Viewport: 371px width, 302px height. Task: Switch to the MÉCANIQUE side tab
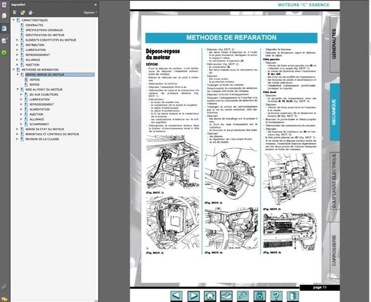pyautogui.click(x=334, y=112)
